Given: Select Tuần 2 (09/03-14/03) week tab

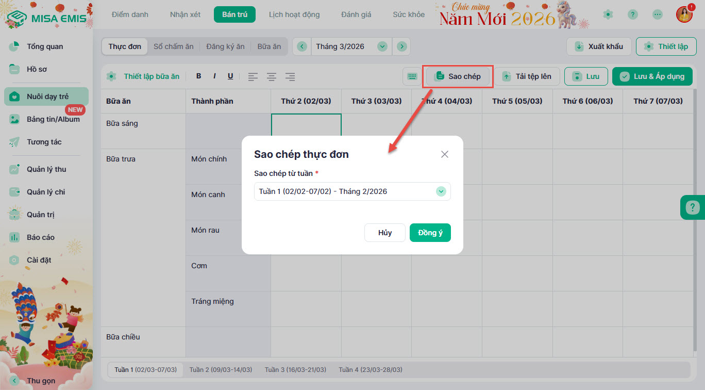Looking at the screenshot, I should 221,370.
